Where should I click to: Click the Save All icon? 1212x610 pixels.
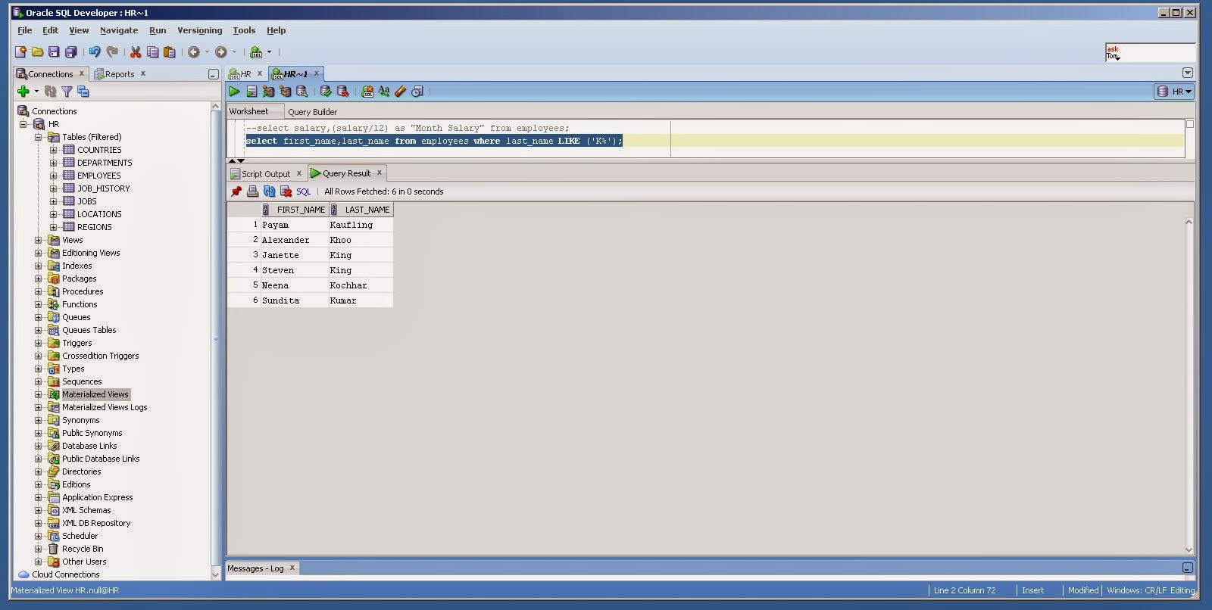point(70,52)
